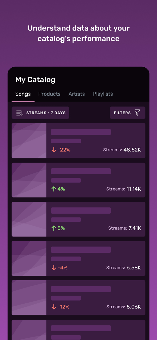The width and height of the screenshot is (157, 340).
Task: Click the red down arrow next to -4%
Action: (54, 268)
